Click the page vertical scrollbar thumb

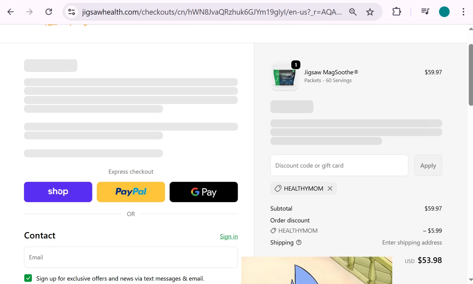(x=470, y=75)
